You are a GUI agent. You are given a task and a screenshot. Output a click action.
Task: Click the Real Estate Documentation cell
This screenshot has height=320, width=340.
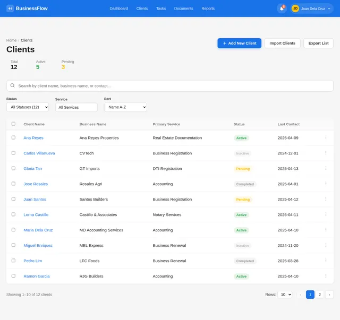tap(177, 138)
